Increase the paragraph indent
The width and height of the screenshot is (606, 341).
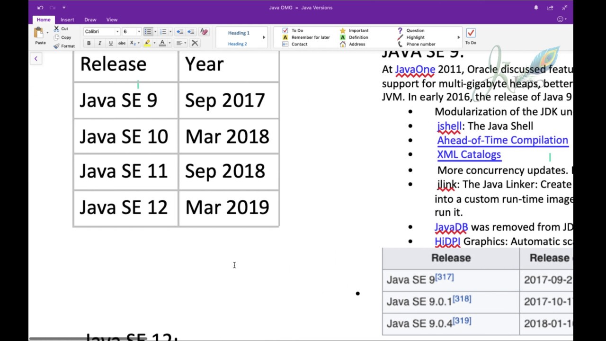191,32
